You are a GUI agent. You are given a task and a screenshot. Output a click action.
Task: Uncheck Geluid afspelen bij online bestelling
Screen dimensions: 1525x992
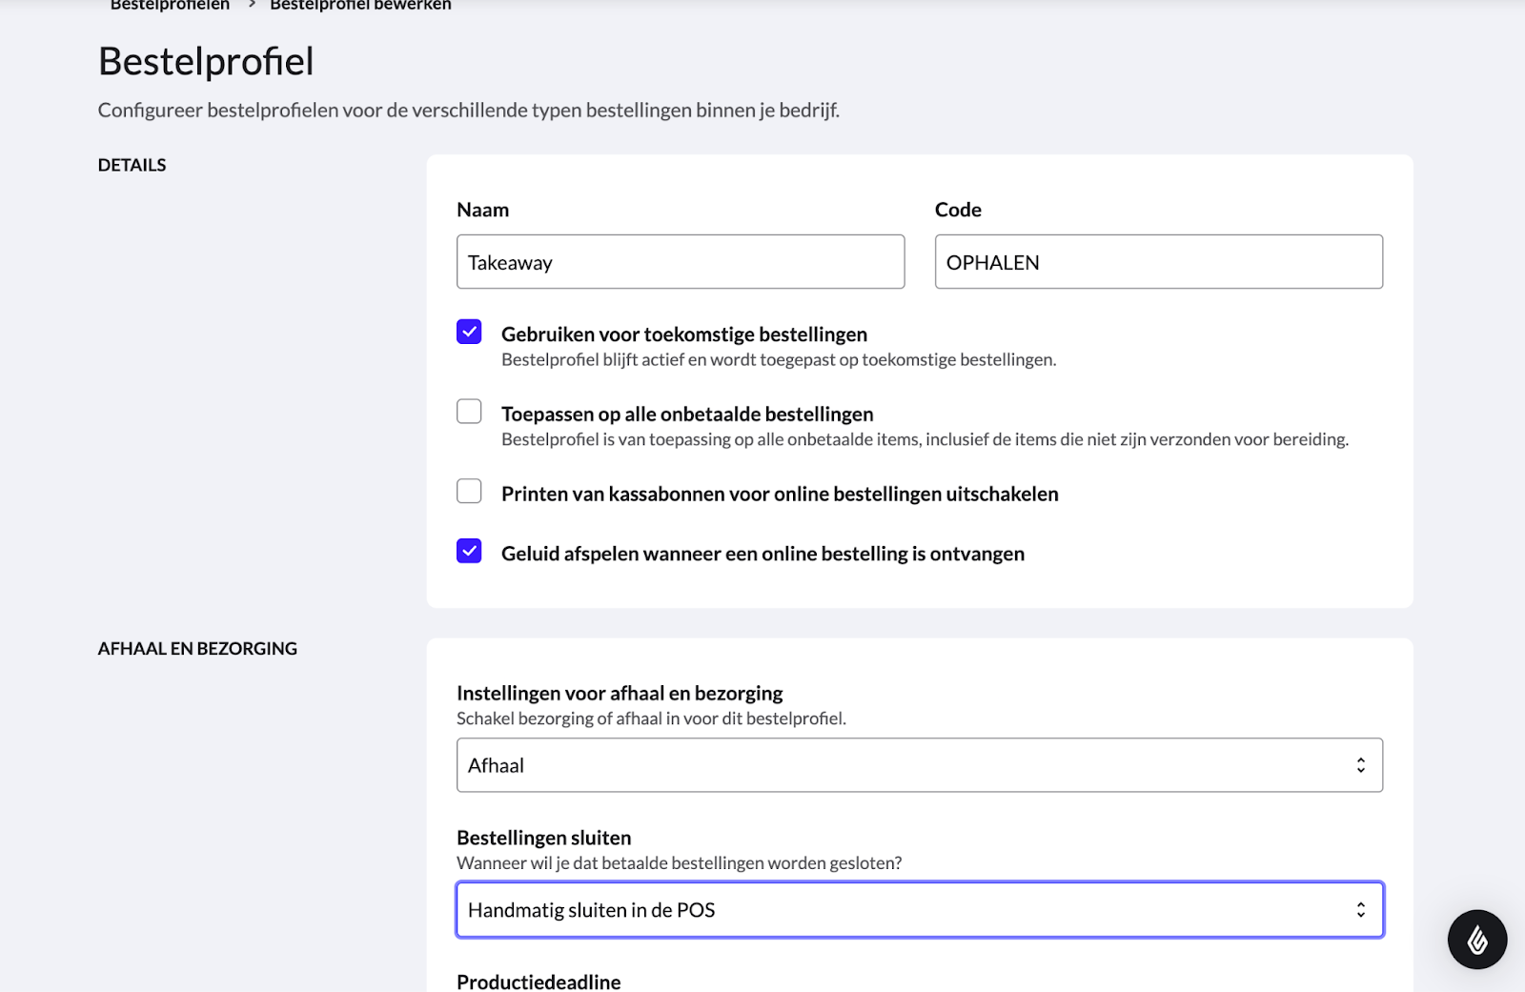[469, 552]
